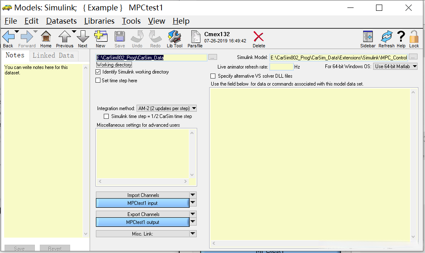
Task: Open the Help question mark icon
Action: (401, 37)
